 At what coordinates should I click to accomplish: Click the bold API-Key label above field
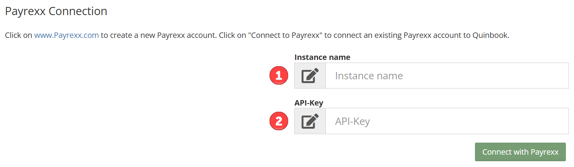click(x=309, y=103)
